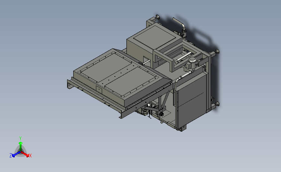Click the blue Z axis arrow on triad
281x172 pixels.
click(x=16, y=154)
